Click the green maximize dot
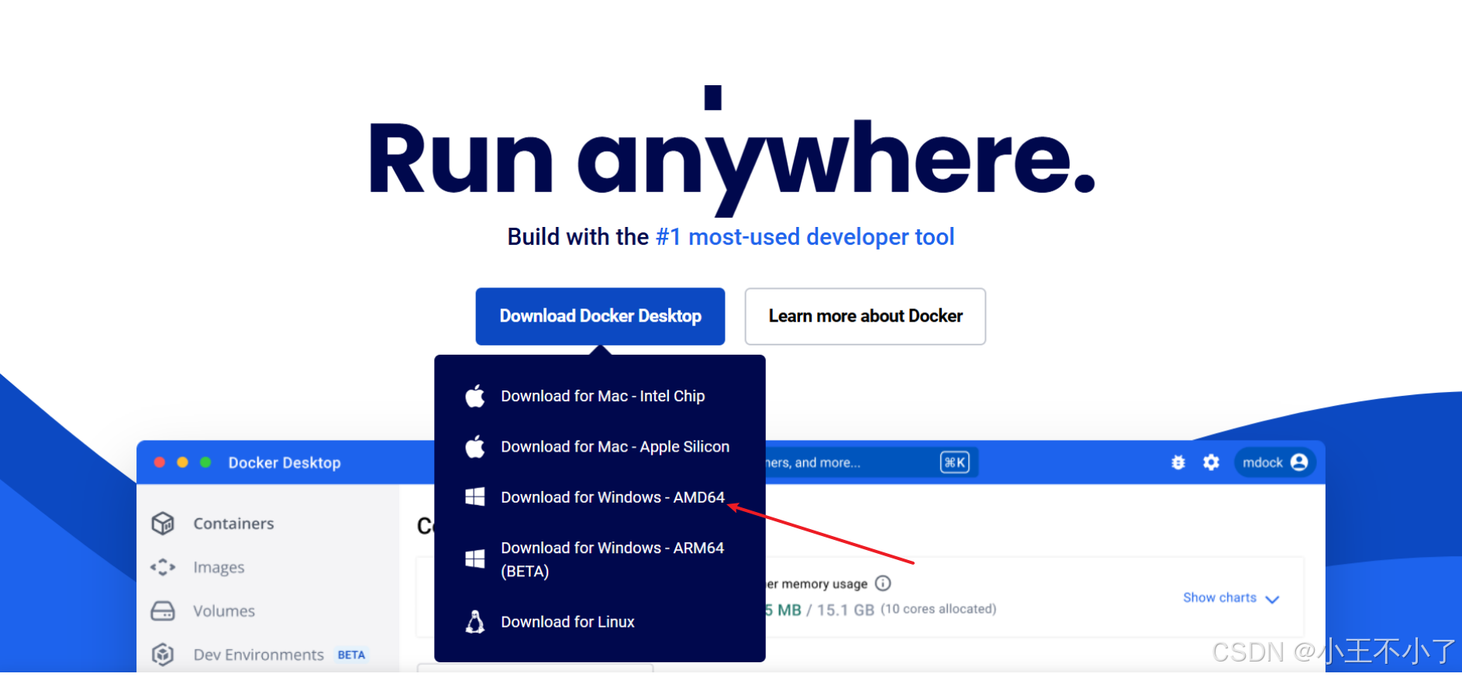1462x677 pixels. pos(205,462)
